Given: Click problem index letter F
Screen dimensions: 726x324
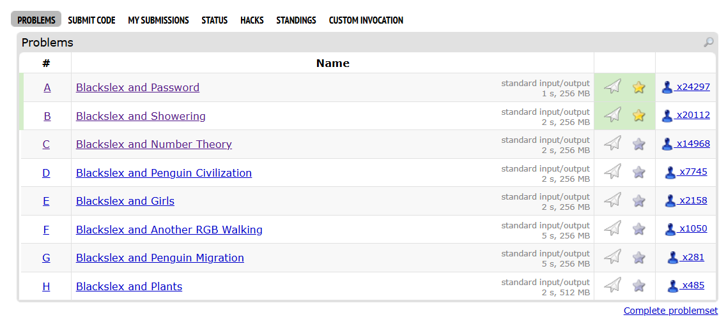Looking at the screenshot, I should (x=46, y=230).
